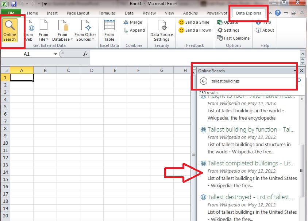Open the Tallest building by function result

pyautogui.click(x=251, y=129)
